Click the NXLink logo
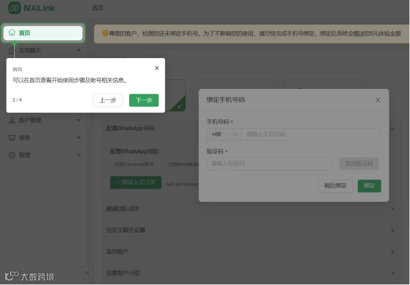Image resolution: width=410 pixels, height=285 pixels. tap(31, 8)
